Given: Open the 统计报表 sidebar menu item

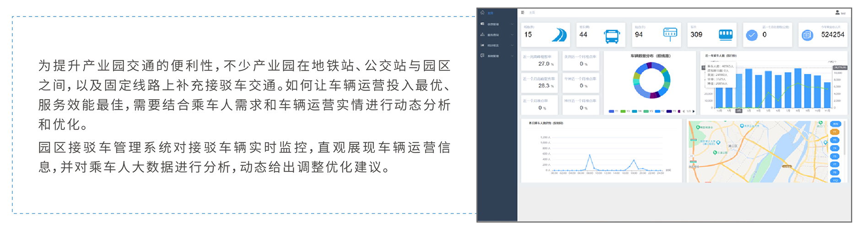Looking at the screenshot, I should point(497,45).
